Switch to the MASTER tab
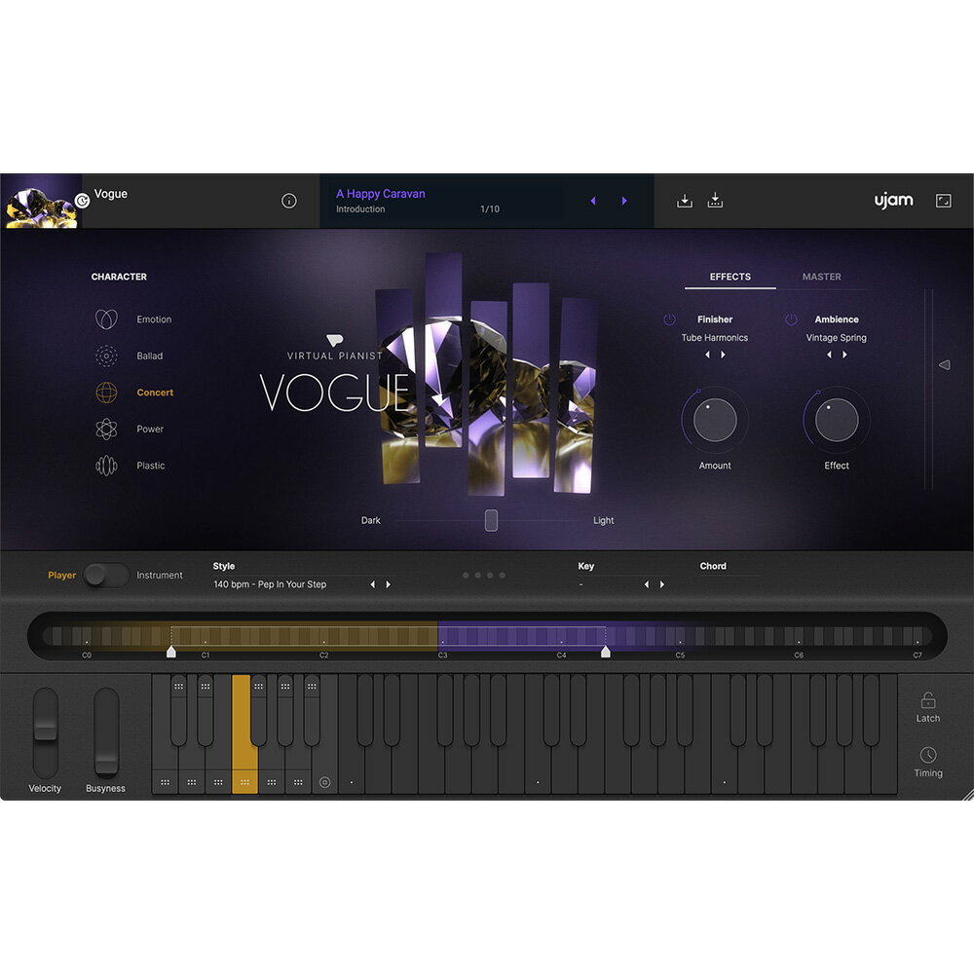 pyautogui.click(x=821, y=277)
